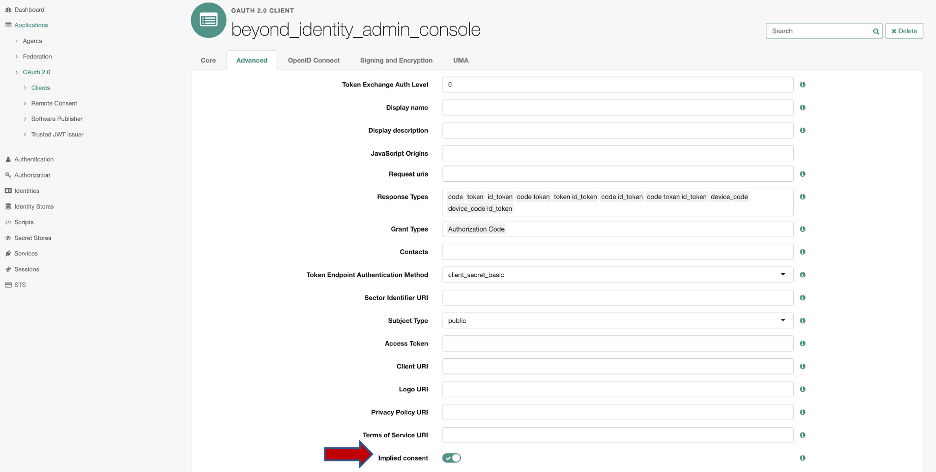This screenshot has height=472, width=936.
Task: Expand the Agents tree item
Action: click(17, 41)
